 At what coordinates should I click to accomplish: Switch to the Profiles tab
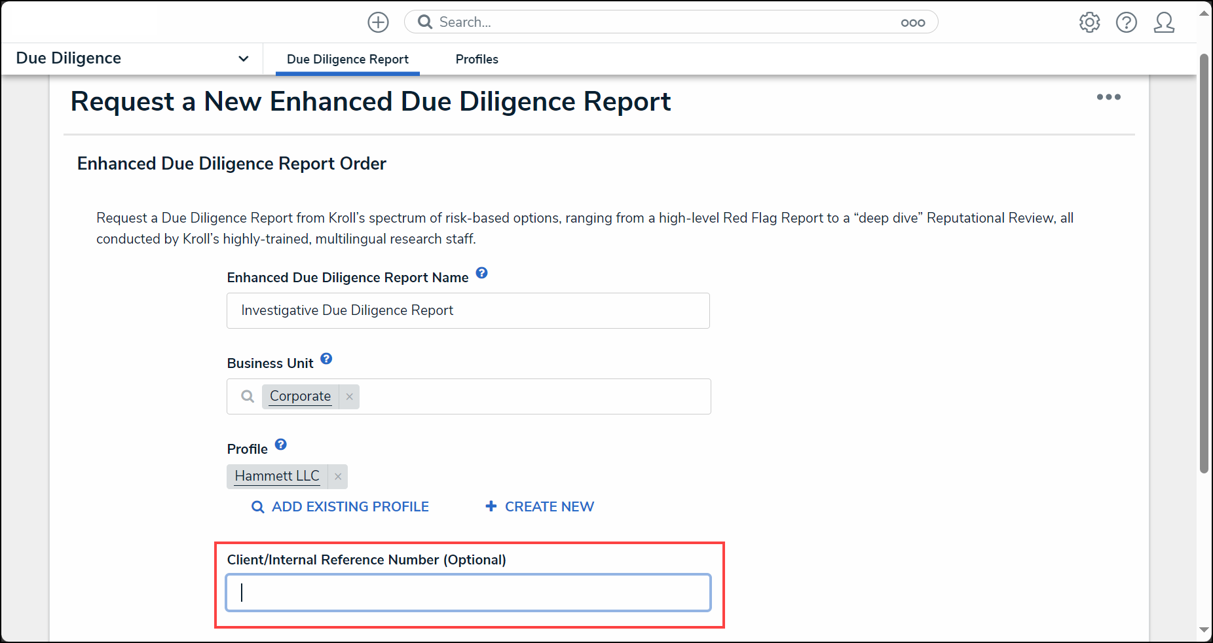point(477,60)
